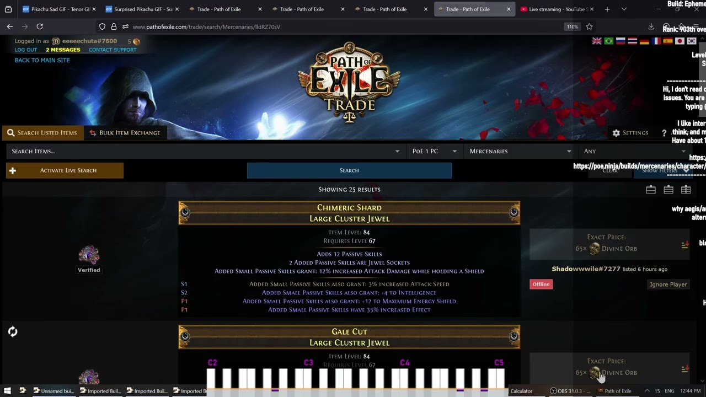
Task: Click the Activate Live Search button
Action: [65, 170]
